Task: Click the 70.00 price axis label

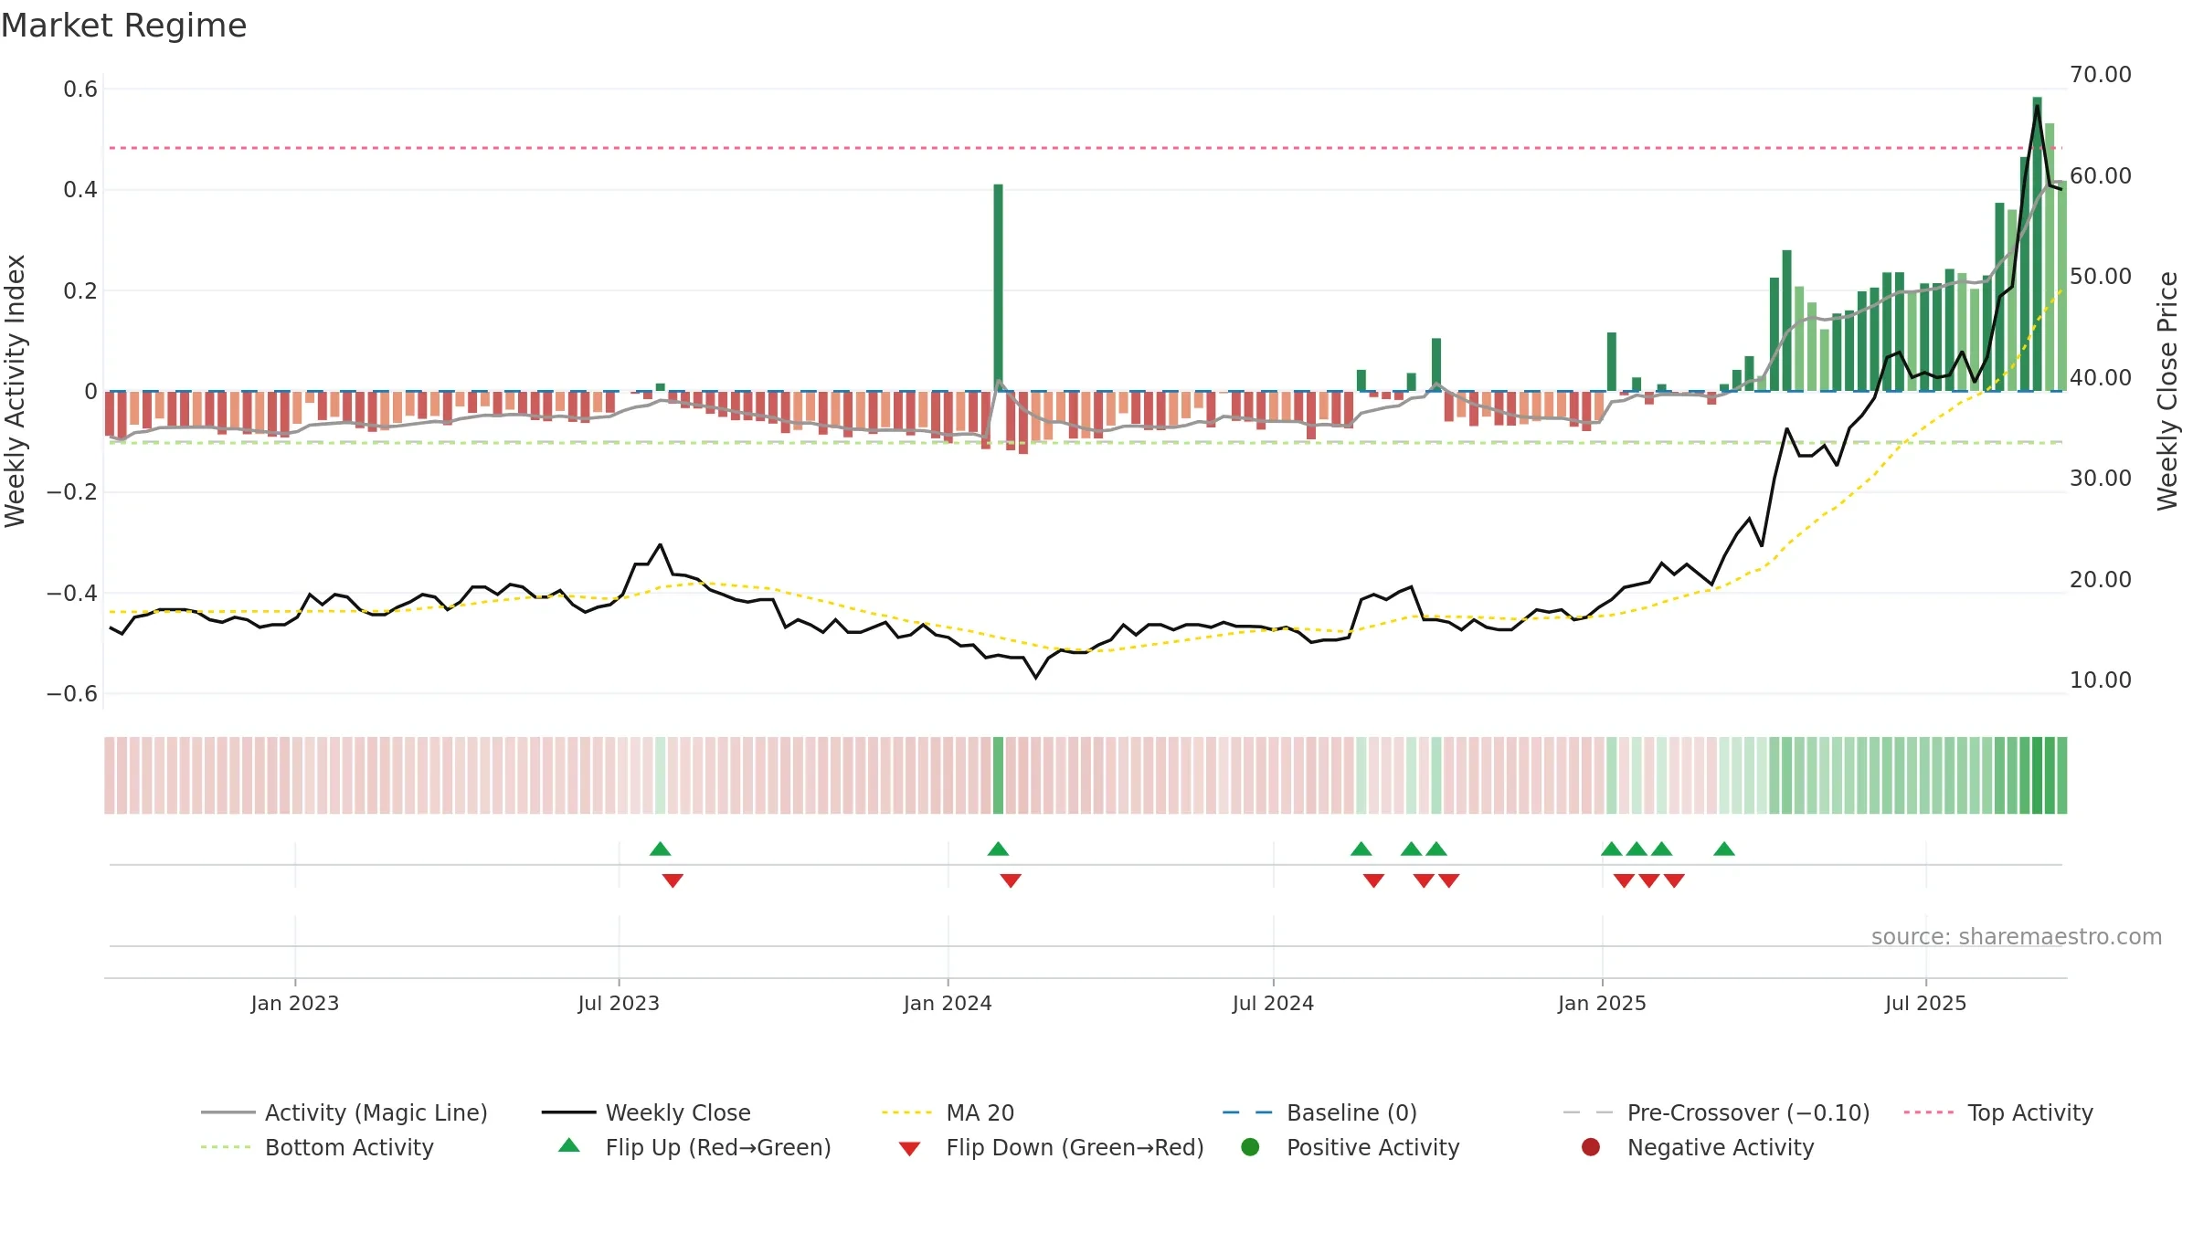Action: [x=2101, y=74]
